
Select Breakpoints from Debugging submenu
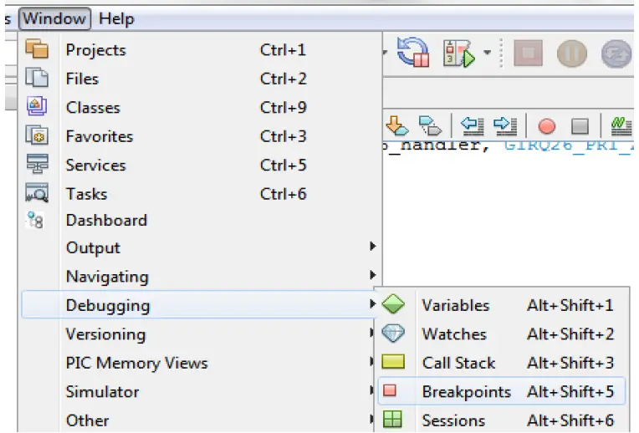(x=466, y=392)
